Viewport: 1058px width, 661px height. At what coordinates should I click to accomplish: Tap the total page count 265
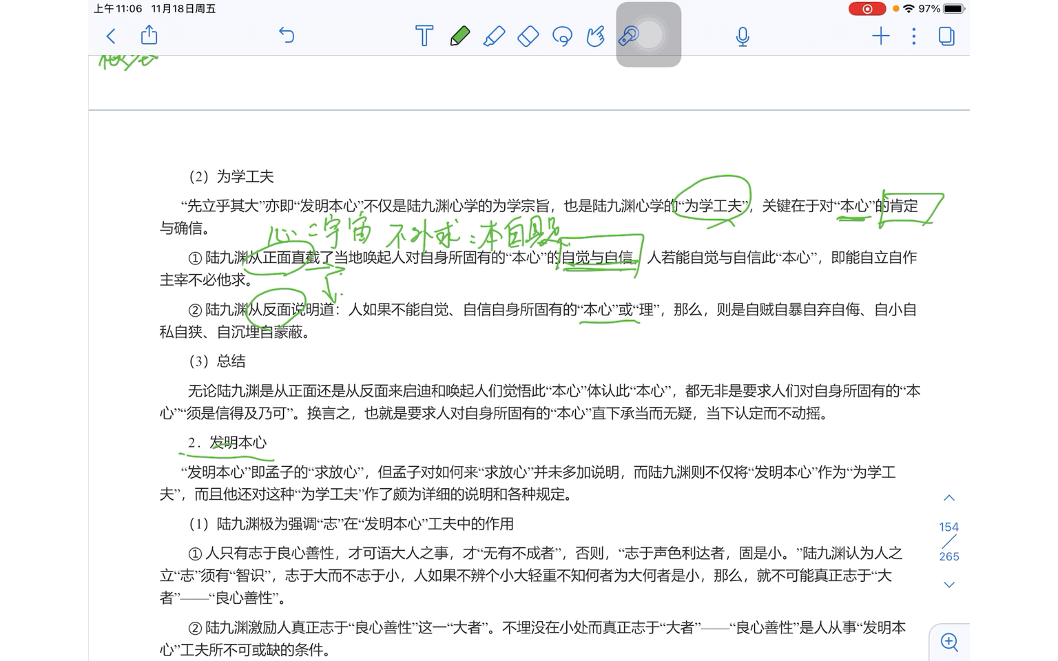point(948,556)
